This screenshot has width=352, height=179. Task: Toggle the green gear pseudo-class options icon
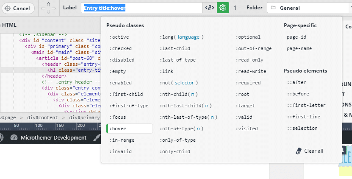223,8
